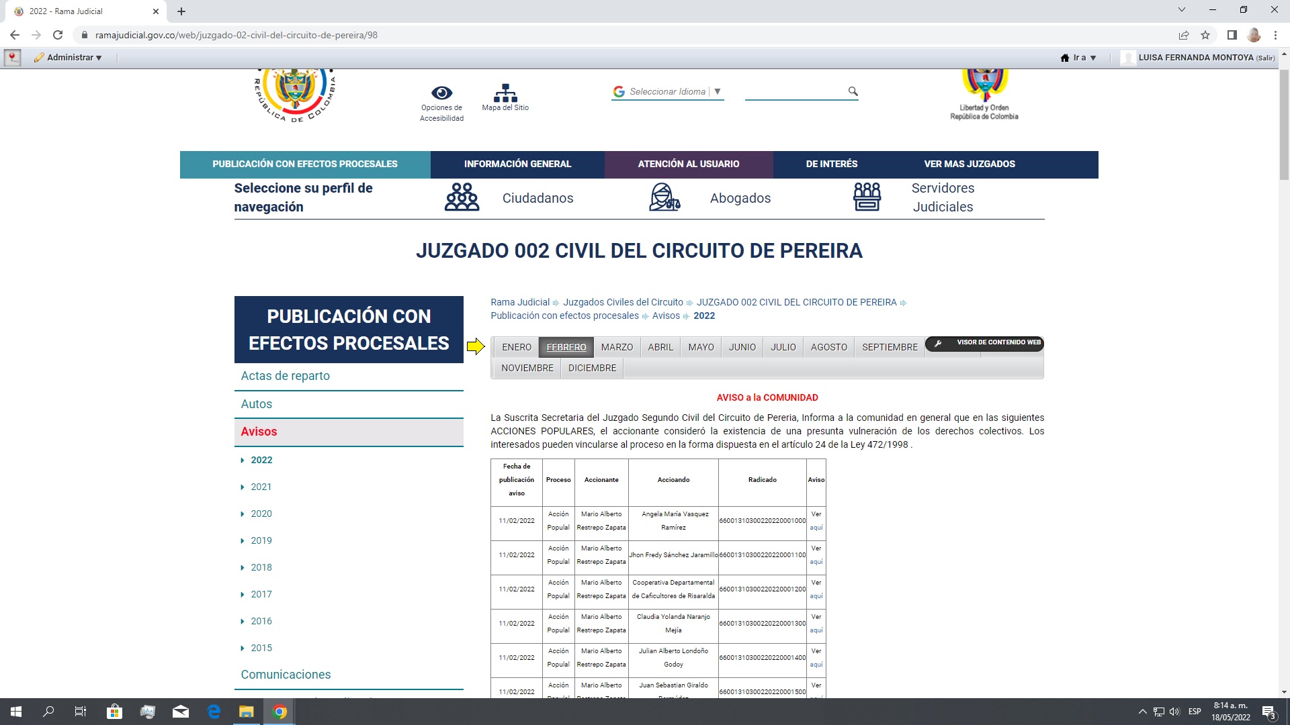Click the search magnifier icon
The width and height of the screenshot is (1290, 725).
tap(853, 91)
